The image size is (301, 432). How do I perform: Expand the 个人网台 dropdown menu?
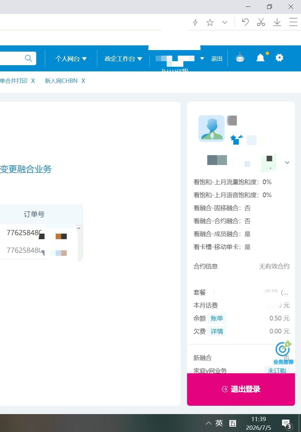71,58
